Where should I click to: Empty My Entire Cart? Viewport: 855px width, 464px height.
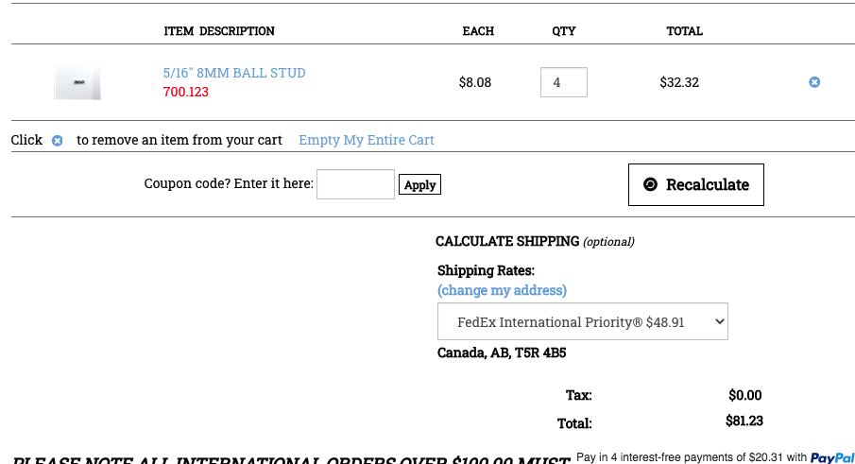click(x=367, y=140)
